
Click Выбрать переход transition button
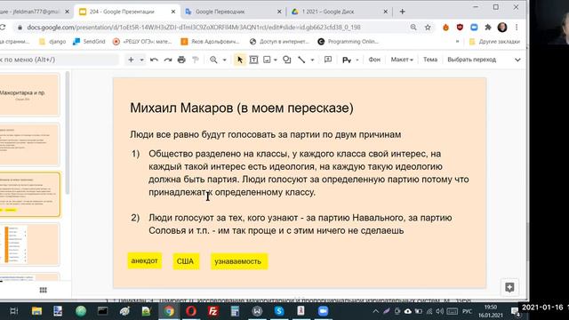(471, 60)
